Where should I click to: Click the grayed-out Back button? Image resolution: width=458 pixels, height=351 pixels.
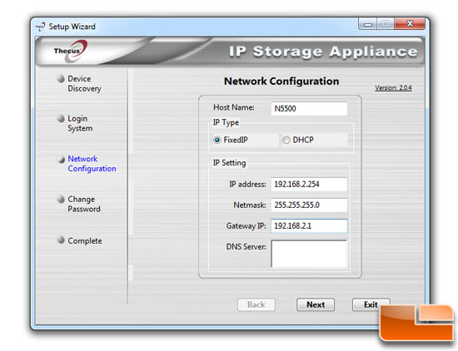click(x=256, y=304)
